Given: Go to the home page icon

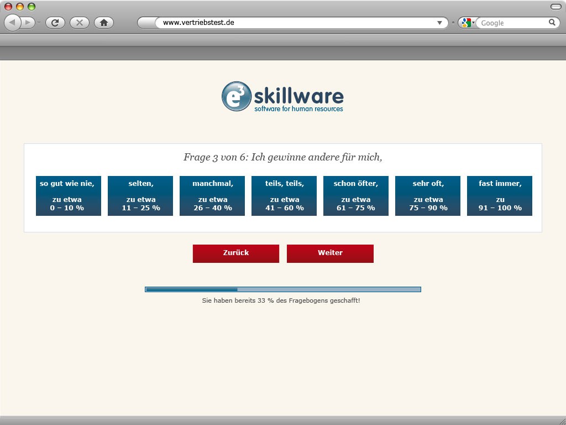Looking at the screenshot, I should 103,23.
